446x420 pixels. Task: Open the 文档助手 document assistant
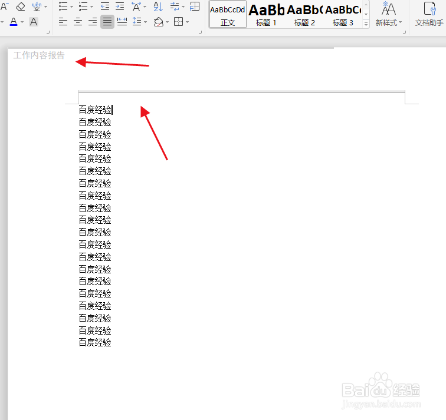click(x=429, y=14)
